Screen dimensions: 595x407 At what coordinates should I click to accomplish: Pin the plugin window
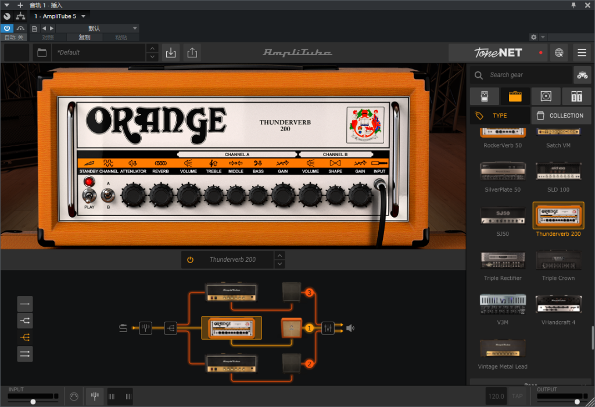click(x=574, y=5)
